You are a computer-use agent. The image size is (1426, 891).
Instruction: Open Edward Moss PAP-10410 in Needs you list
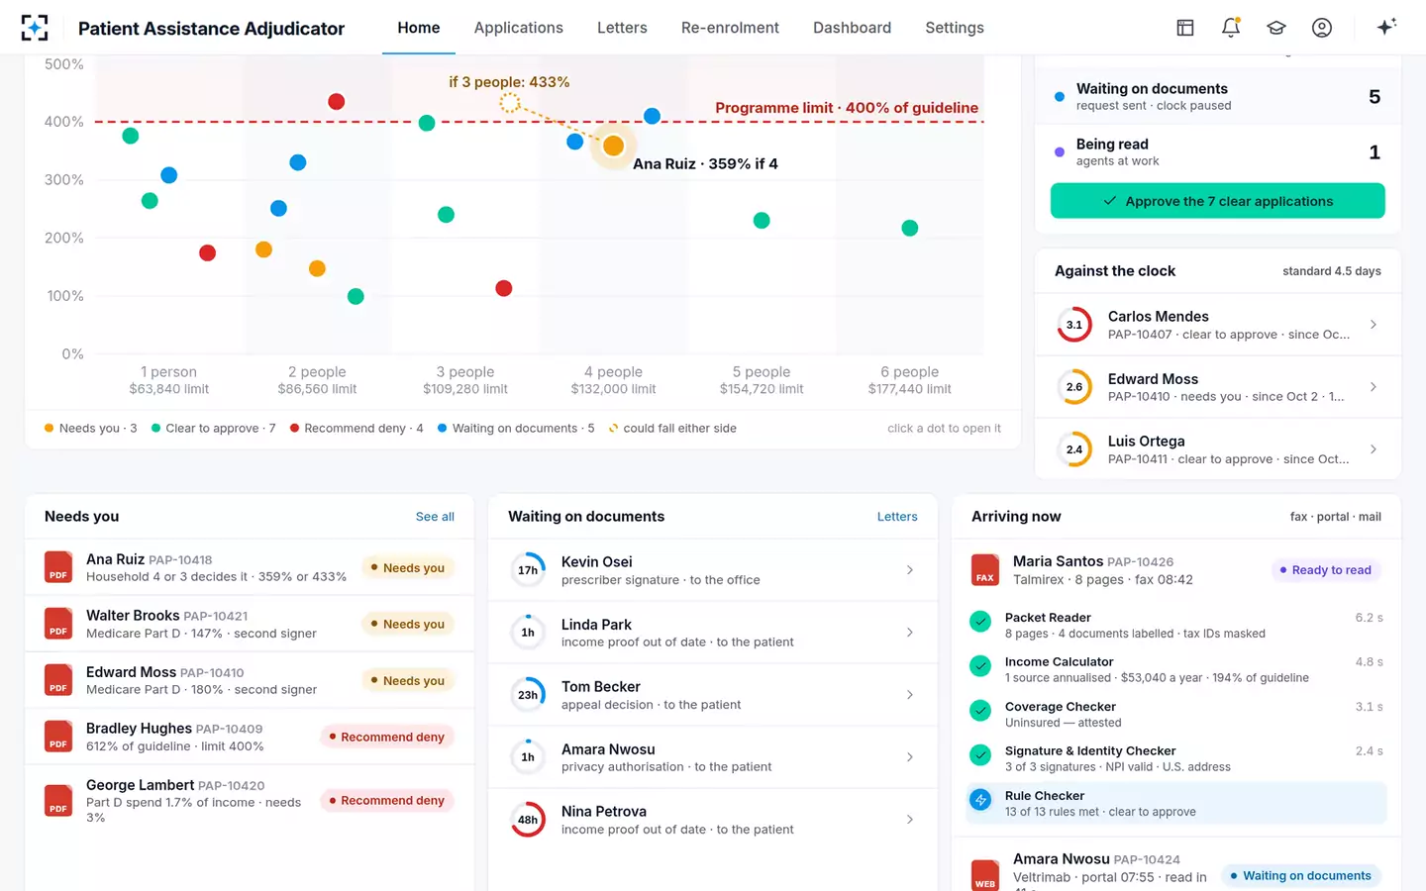click(x=250, y=680)
